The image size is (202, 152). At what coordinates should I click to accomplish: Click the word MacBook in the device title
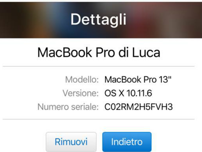point(65,52)
